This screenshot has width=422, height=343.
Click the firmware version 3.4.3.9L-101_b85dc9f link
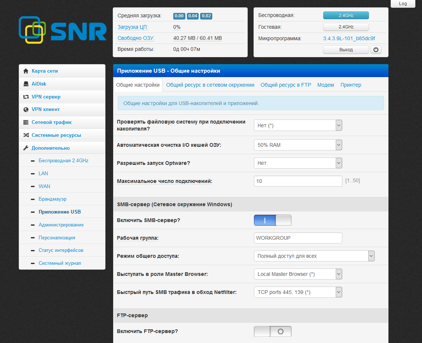coord(349,38)
